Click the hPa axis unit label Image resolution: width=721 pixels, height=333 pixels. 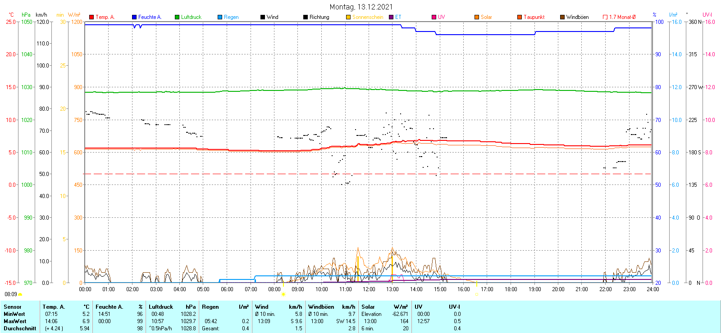(26, 15)
